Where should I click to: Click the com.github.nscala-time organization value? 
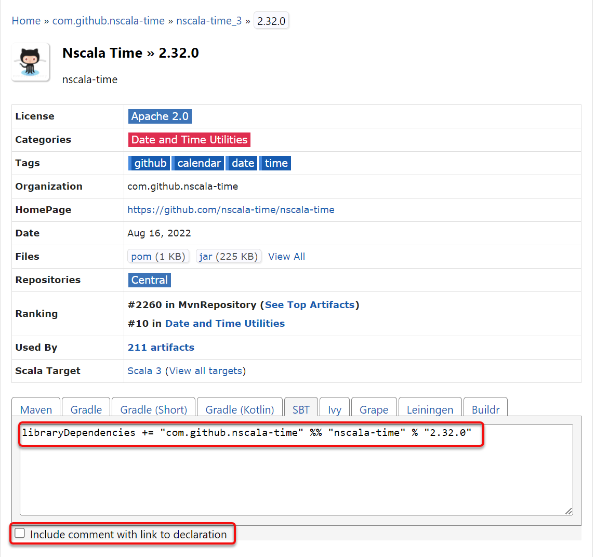183,187
